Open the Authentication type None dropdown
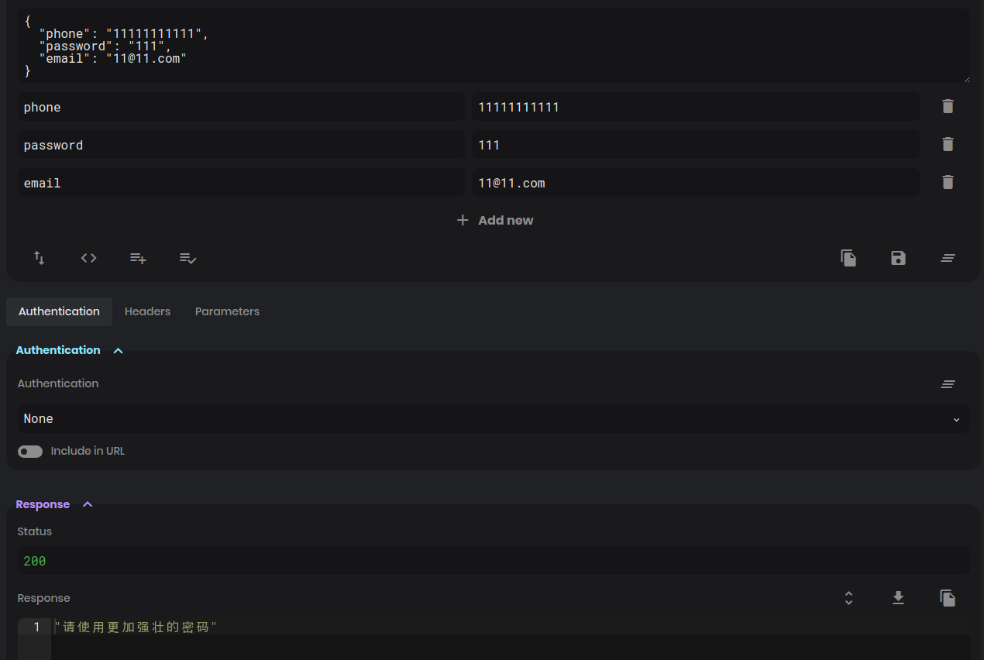This screenshot has width=984, height=660. (x=494, y=419)
